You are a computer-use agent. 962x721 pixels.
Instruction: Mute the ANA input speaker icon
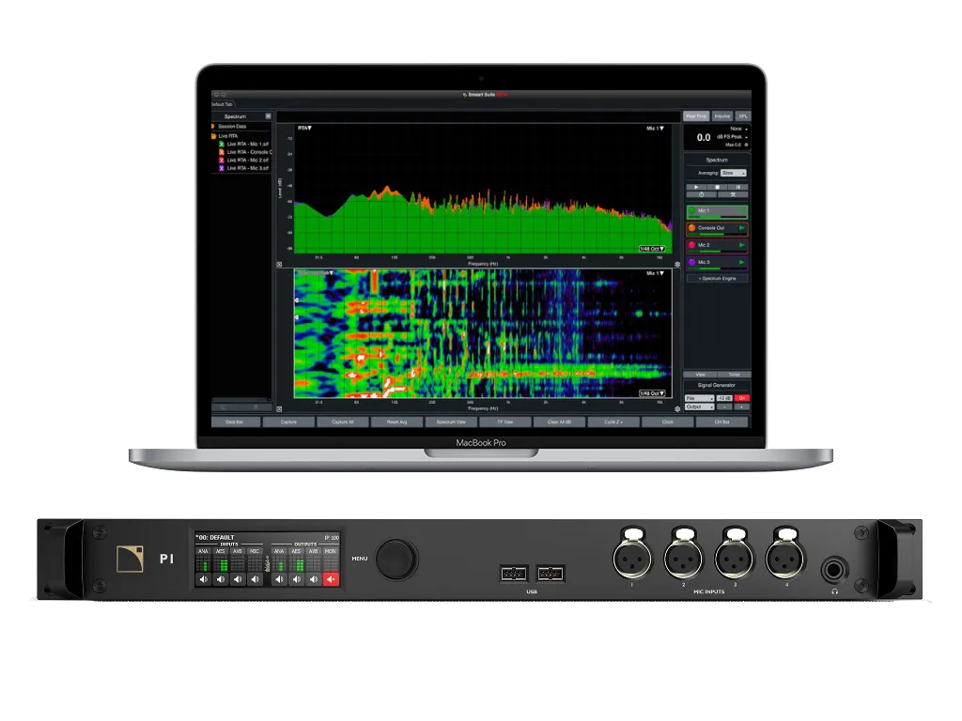203,579
